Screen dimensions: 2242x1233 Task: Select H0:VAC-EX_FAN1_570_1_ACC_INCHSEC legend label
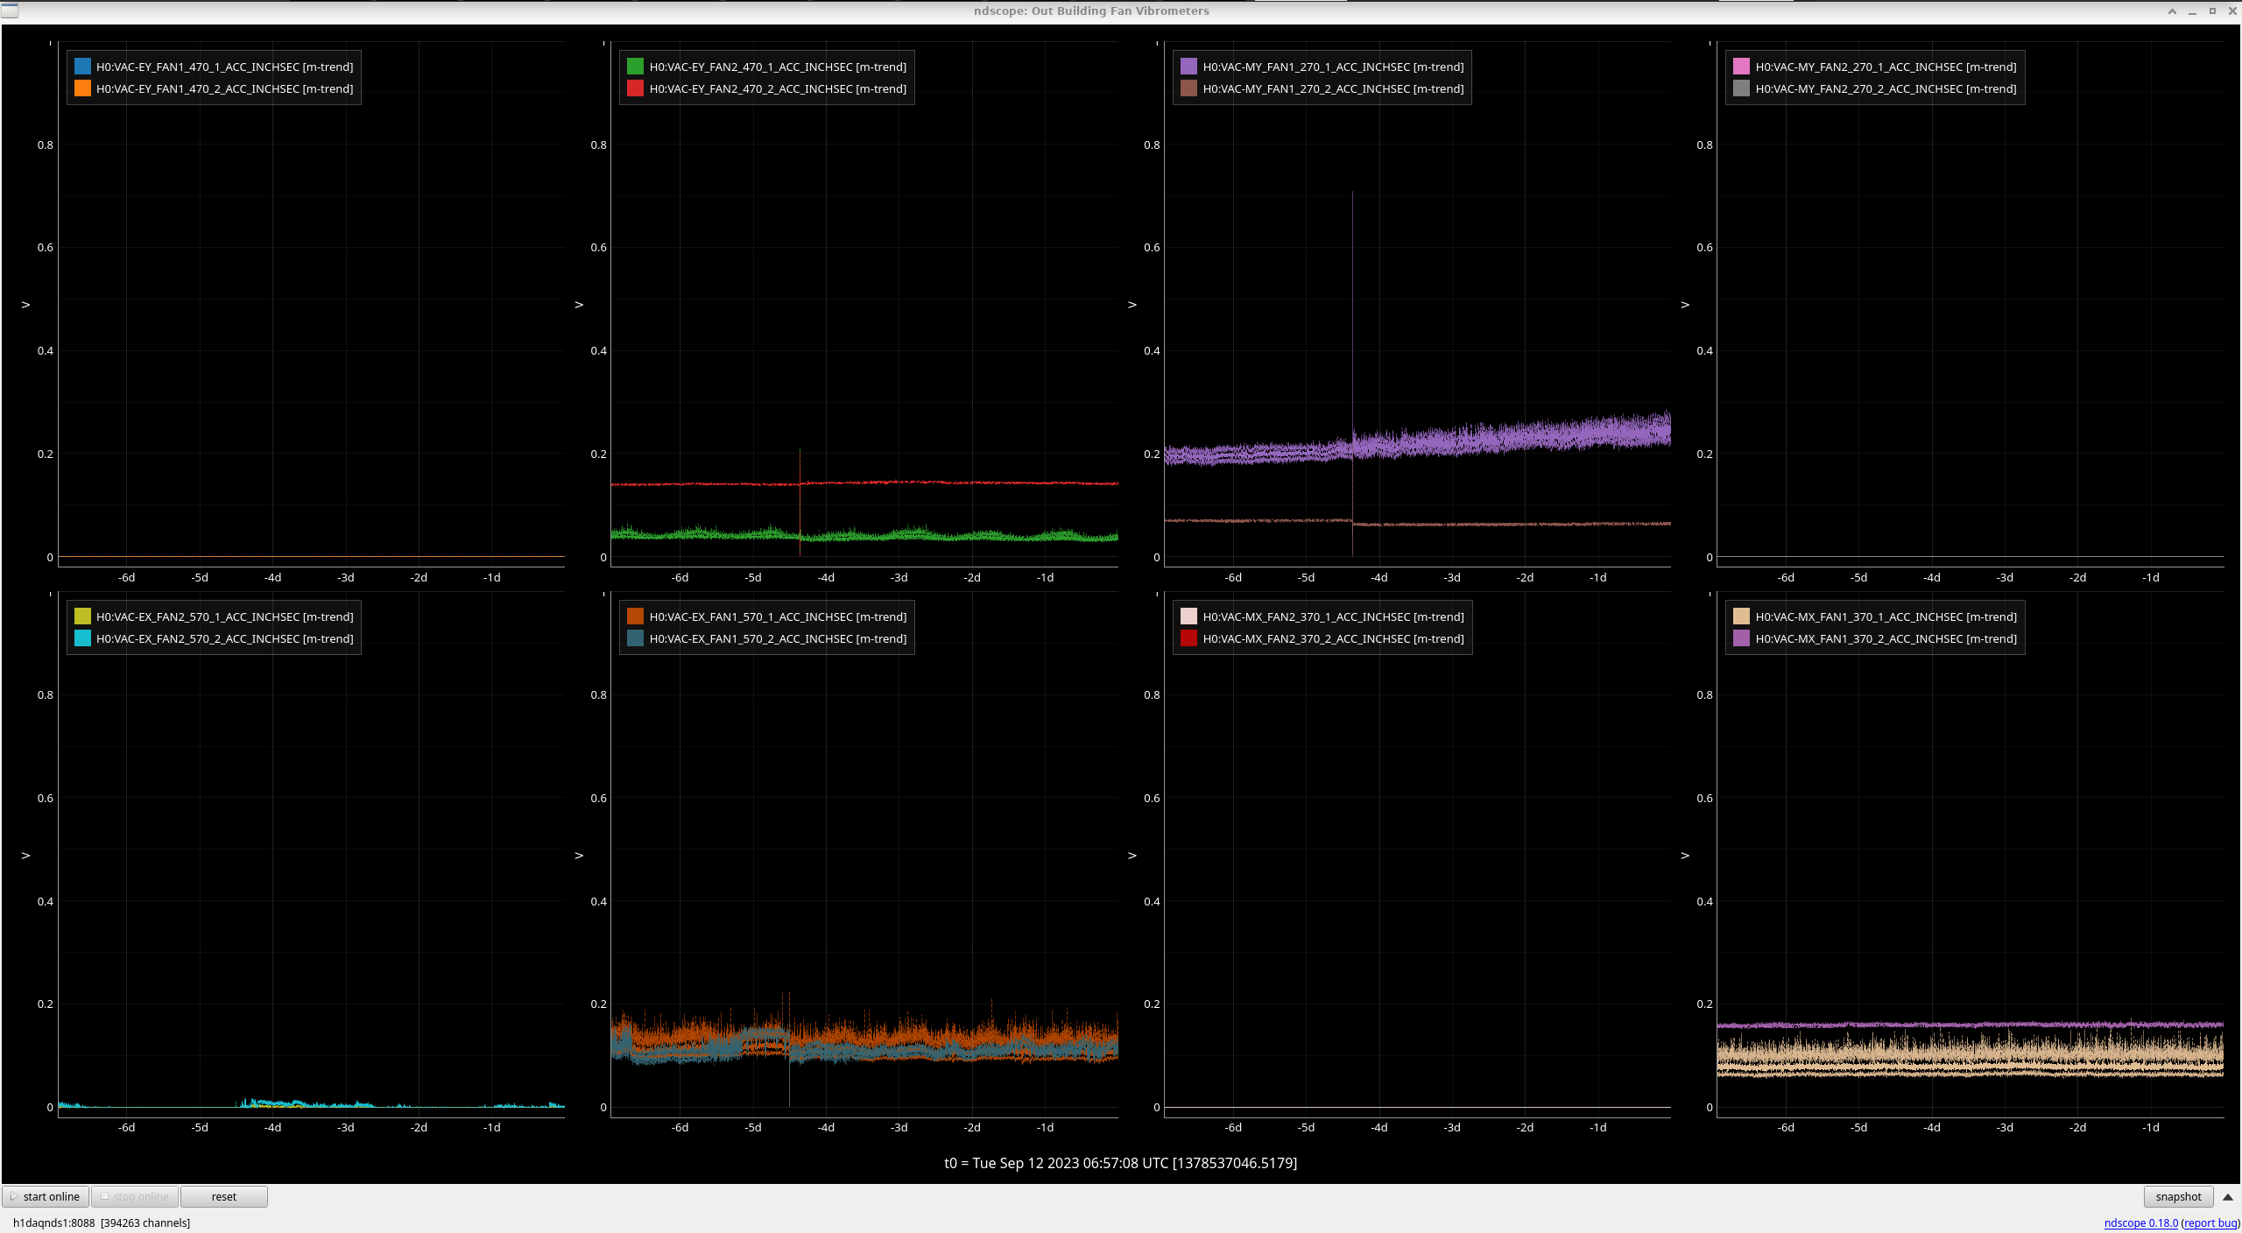pos(778,616)
